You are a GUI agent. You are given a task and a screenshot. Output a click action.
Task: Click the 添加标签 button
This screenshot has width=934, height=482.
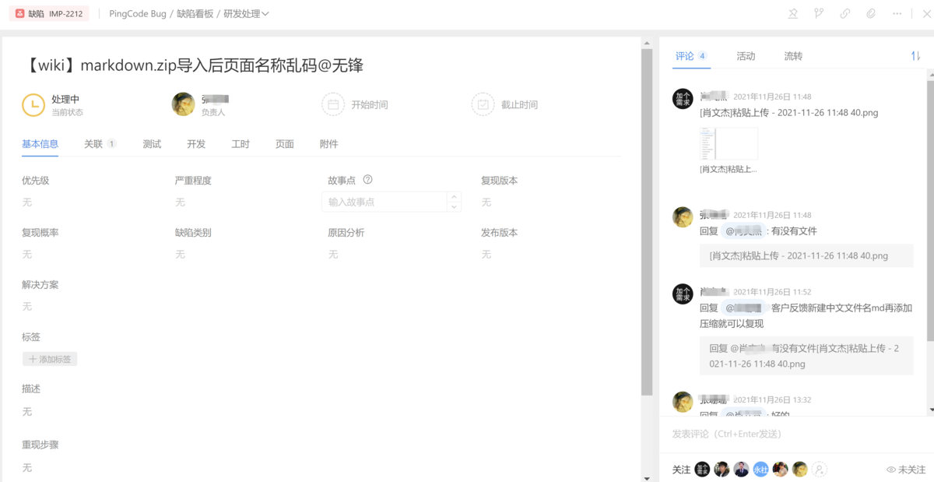50,359
